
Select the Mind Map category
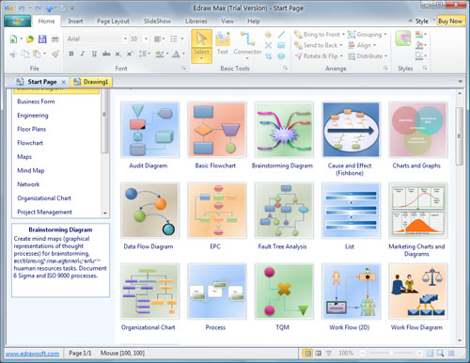pos(31,170)
